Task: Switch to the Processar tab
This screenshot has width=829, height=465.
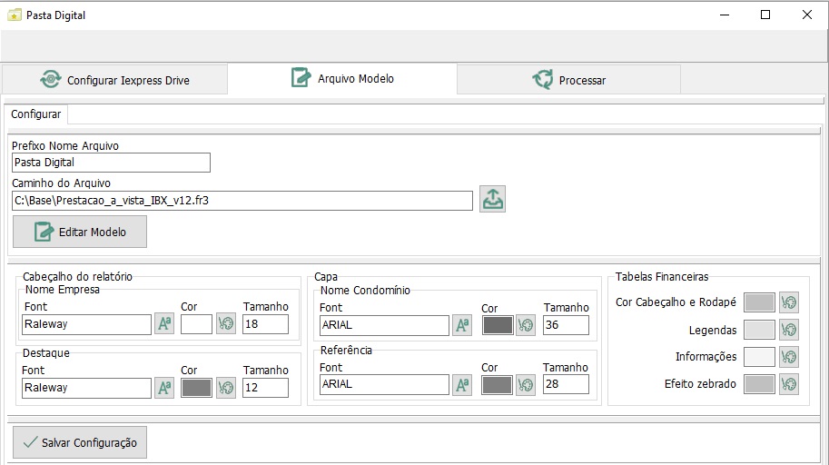Action: 569,80
